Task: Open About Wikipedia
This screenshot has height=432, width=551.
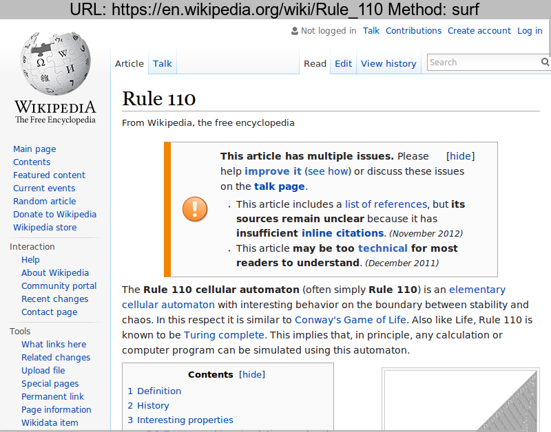Action: click(x=55, y=272)
